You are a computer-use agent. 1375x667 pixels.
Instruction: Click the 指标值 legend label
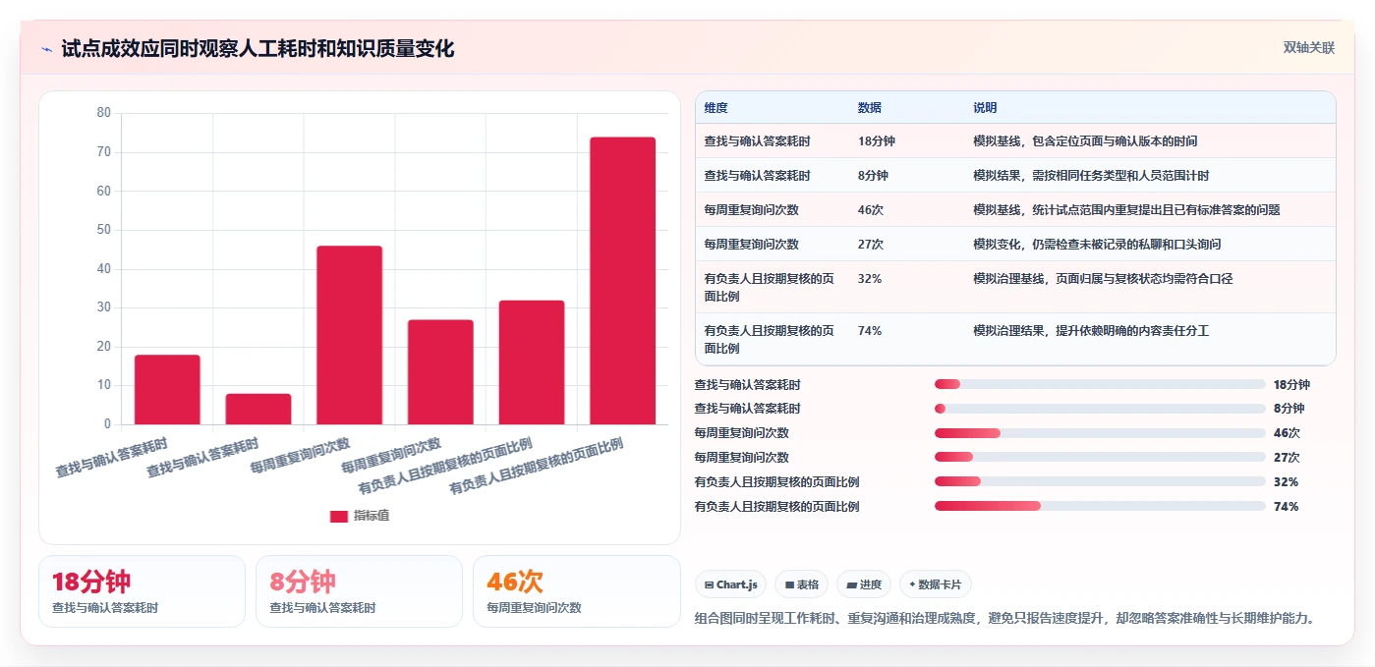(372, 516)
